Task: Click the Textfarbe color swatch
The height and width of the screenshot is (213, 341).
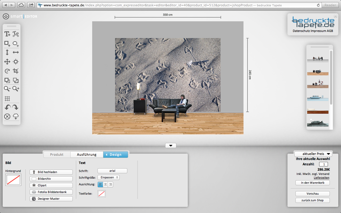Action: (x=102, y=194)
